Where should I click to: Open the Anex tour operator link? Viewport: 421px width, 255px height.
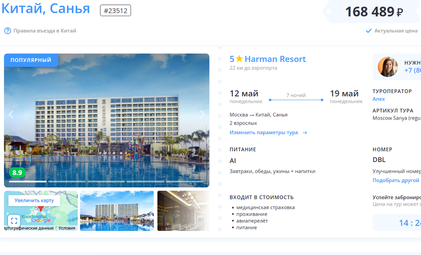tap(379, 99)
